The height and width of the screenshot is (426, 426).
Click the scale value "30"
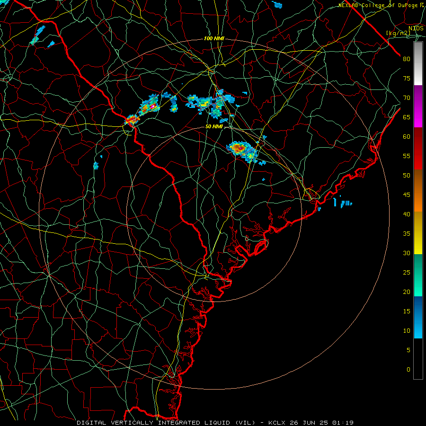[x=407, y=253]
